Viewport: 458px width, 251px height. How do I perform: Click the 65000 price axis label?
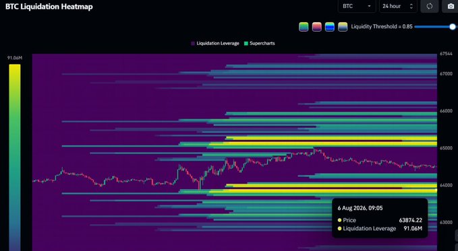(446, 148)
